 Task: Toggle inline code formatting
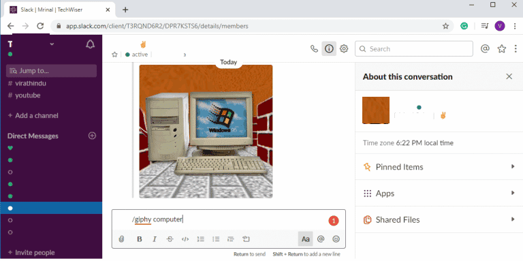pyautogui.click(x=185, y=239)
